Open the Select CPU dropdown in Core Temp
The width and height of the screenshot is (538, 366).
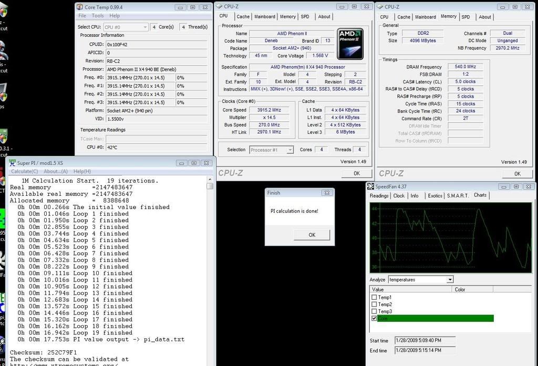(x=126, y=27)
